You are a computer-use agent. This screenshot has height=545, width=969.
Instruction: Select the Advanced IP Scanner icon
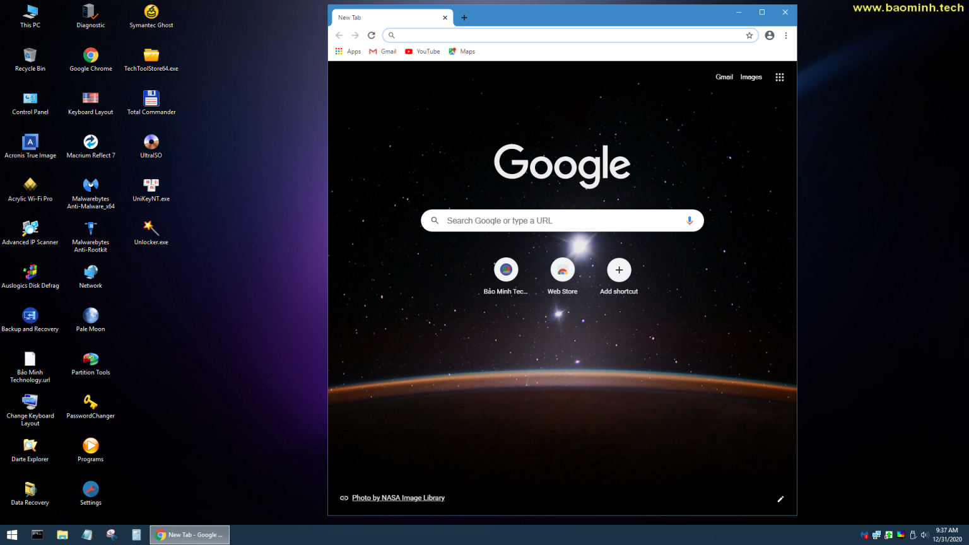(30, 234)
